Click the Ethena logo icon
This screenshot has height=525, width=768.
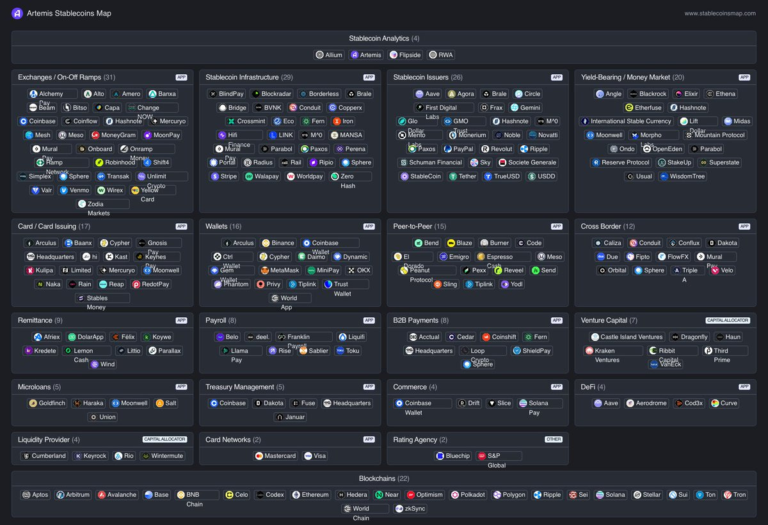[x=710, y=94]
